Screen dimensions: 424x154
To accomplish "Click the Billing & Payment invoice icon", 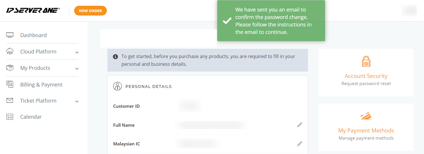I will (10, 84).
